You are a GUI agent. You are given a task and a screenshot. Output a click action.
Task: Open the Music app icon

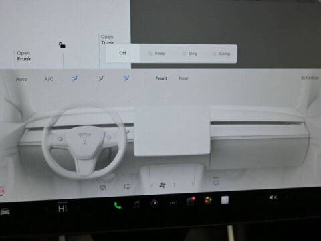[136, 204]
